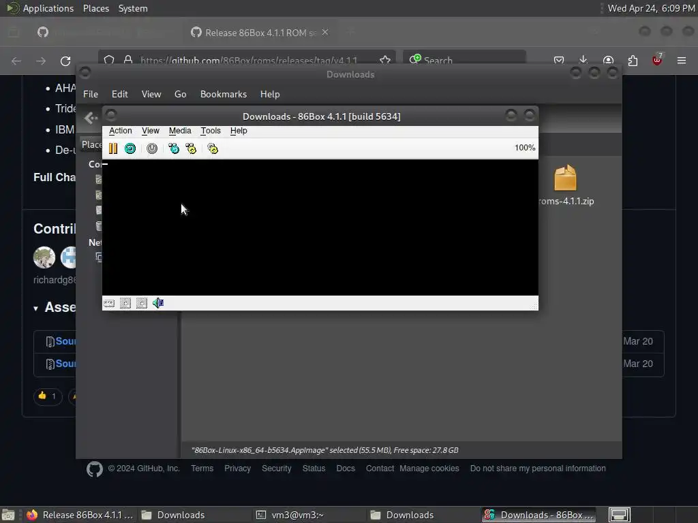
Task: Reload the GitHub page in Firefox
Action: point(65,61)
